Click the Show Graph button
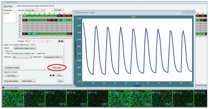 (57, 67)
